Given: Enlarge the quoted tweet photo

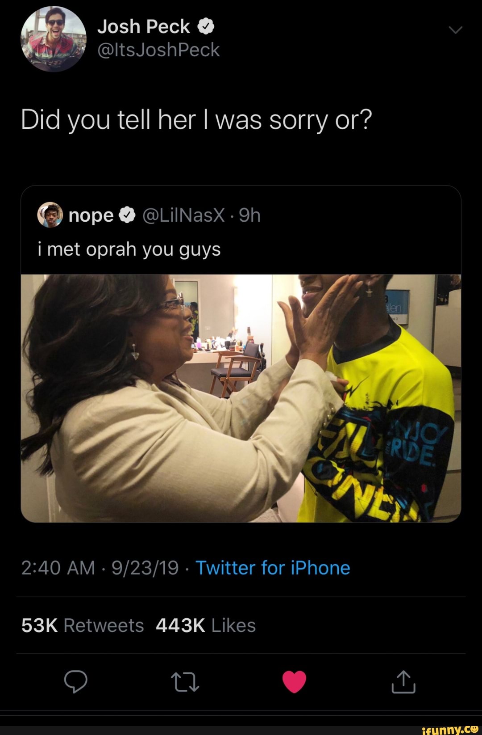Looking at the screenshot, I should point(241,398).
